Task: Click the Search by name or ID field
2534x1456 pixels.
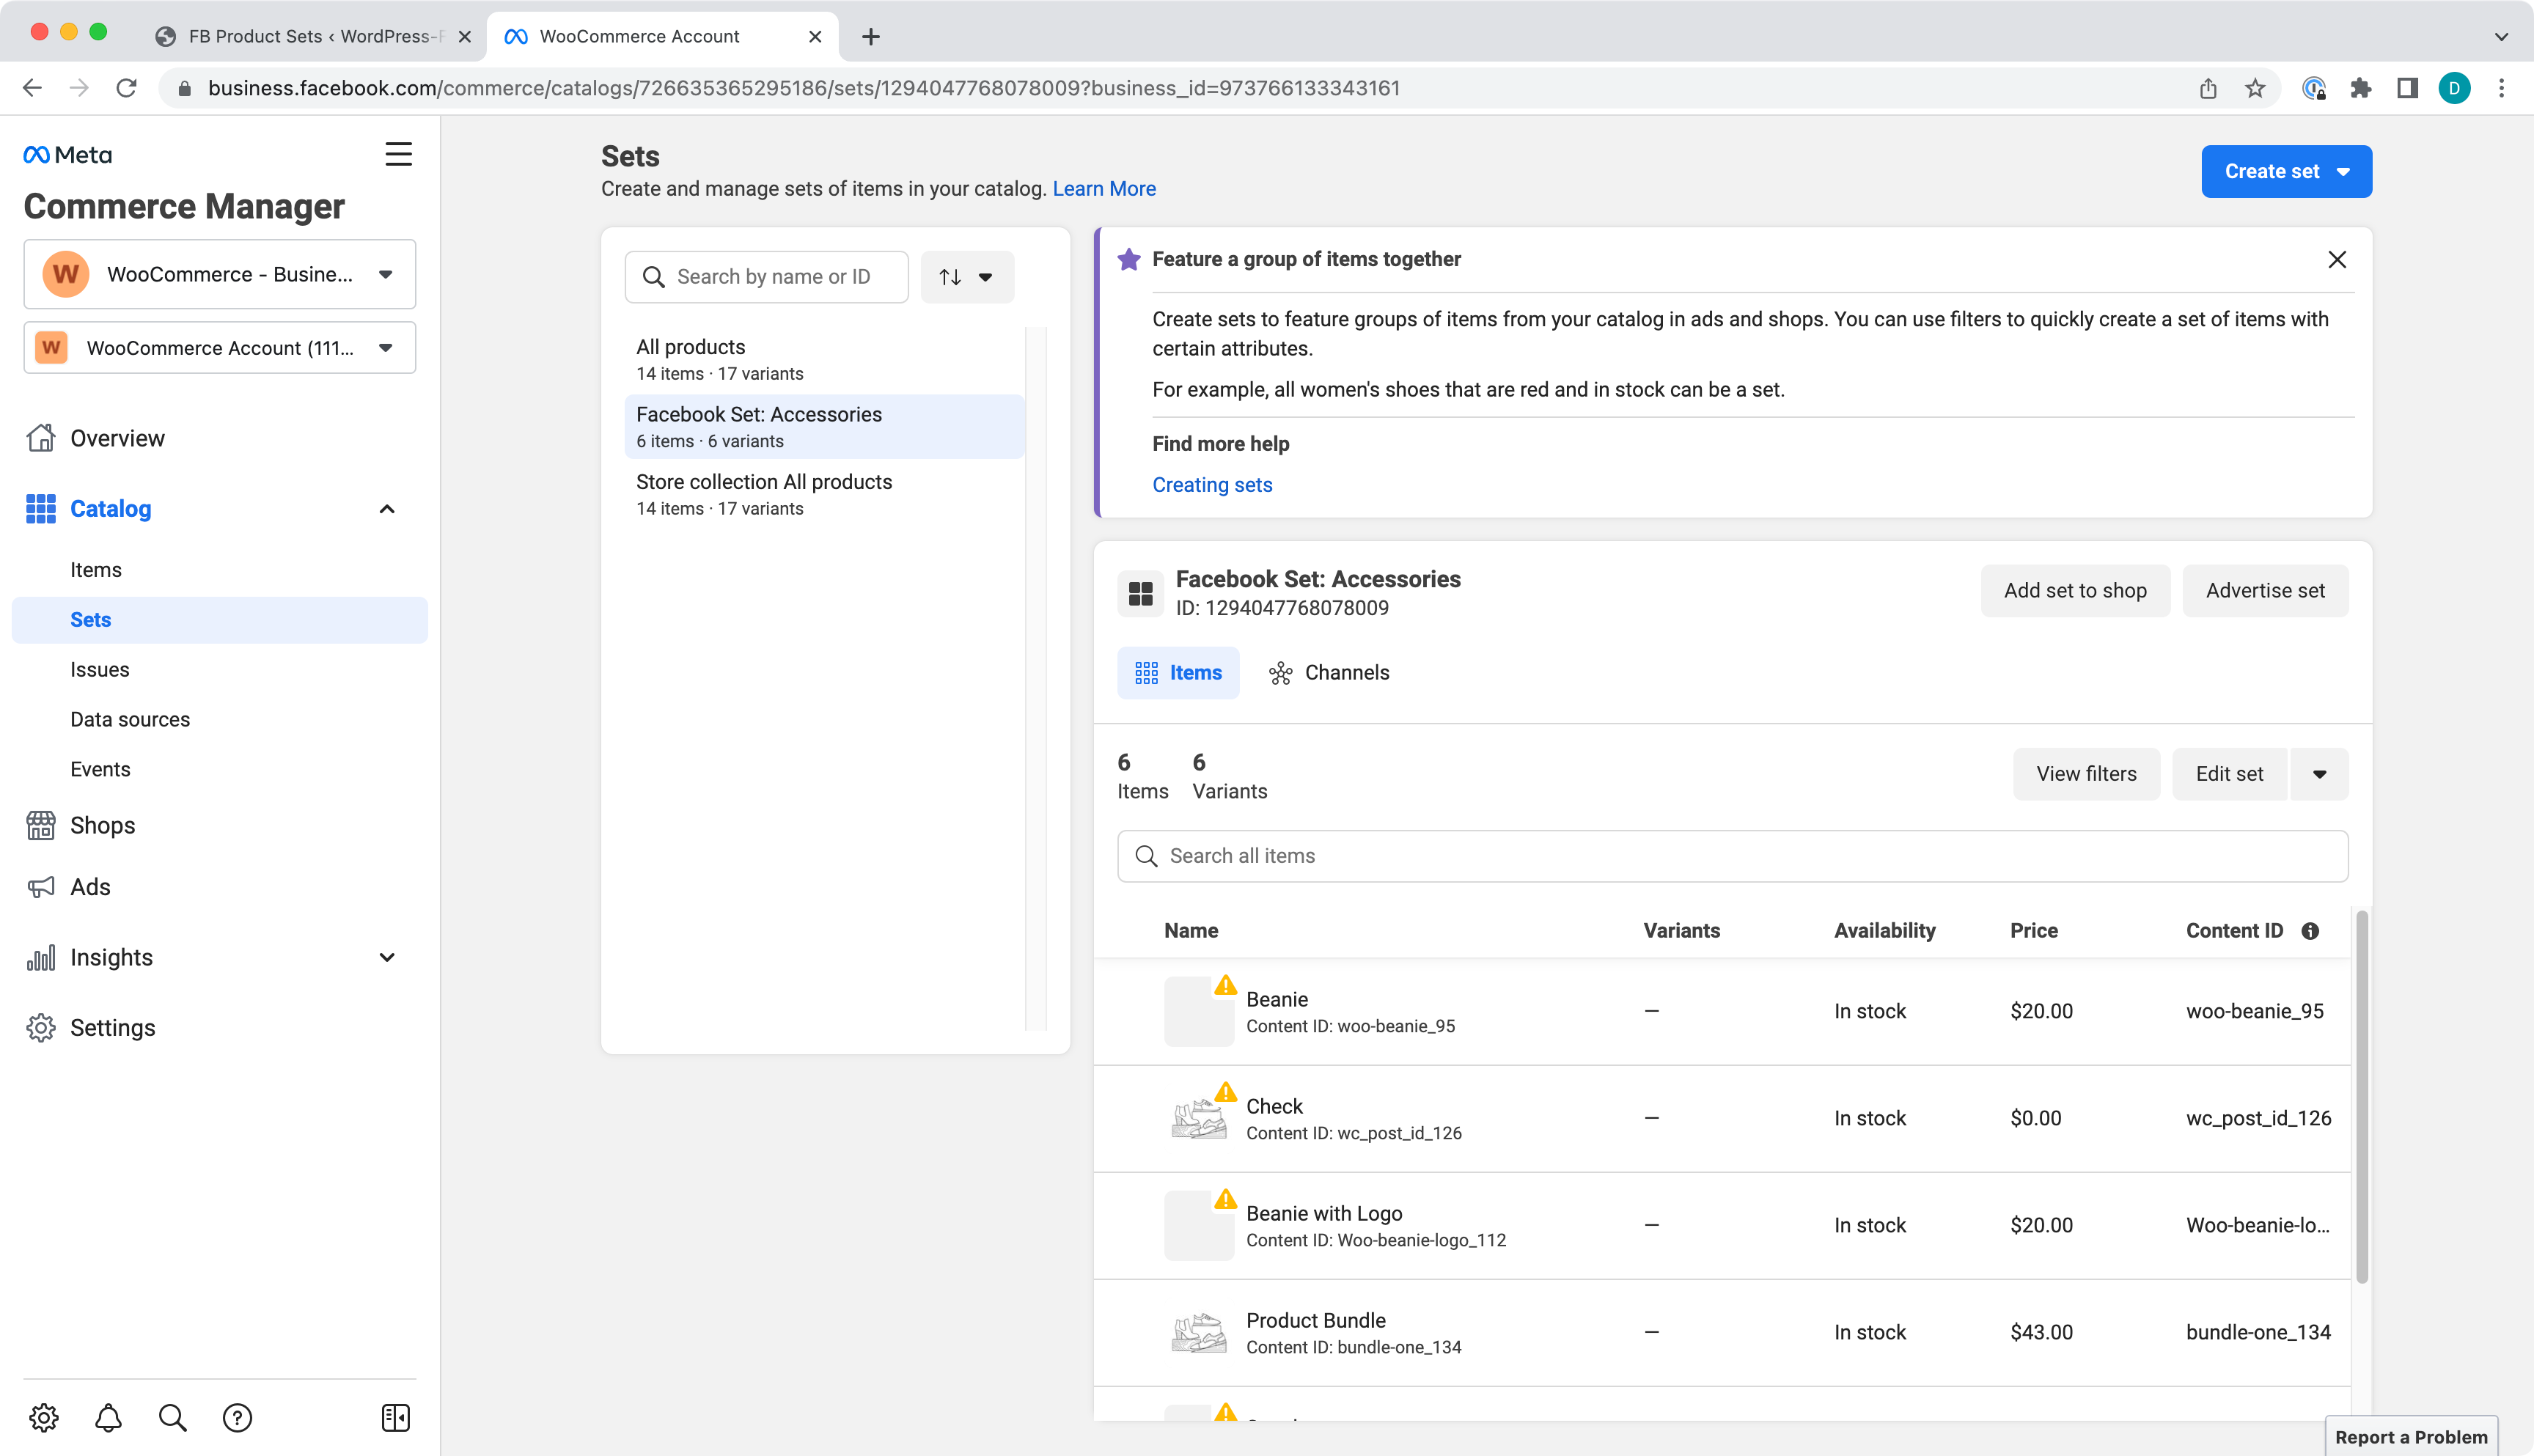Action: 767,277
